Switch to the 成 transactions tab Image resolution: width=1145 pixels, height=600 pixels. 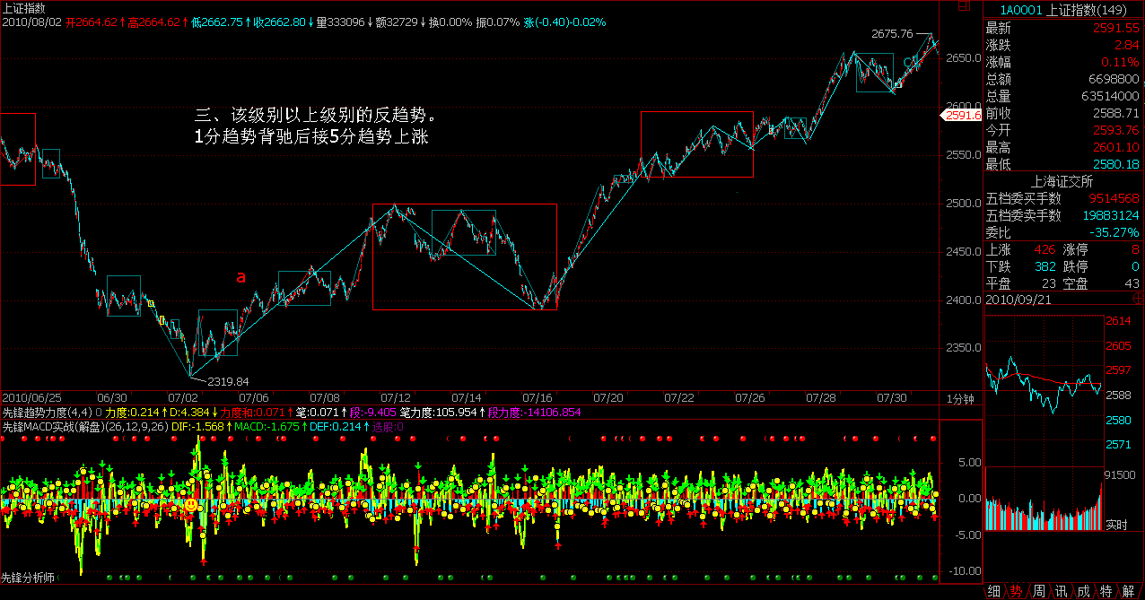click(x=1083, y=591)
